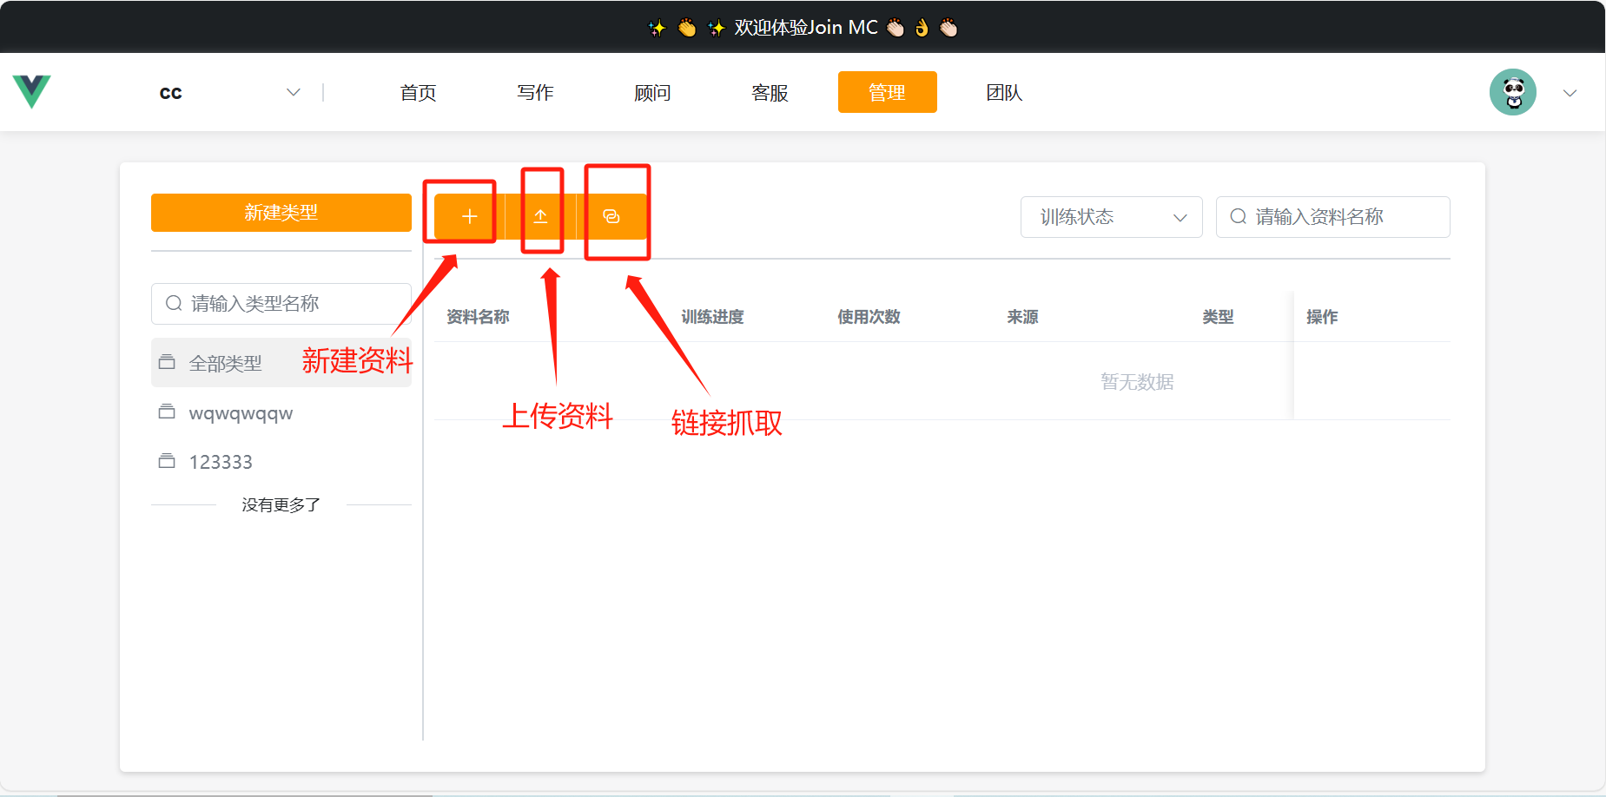The image size is (1606, 797).
Task: Select the 团队 tab
Action: point(1004,92)
